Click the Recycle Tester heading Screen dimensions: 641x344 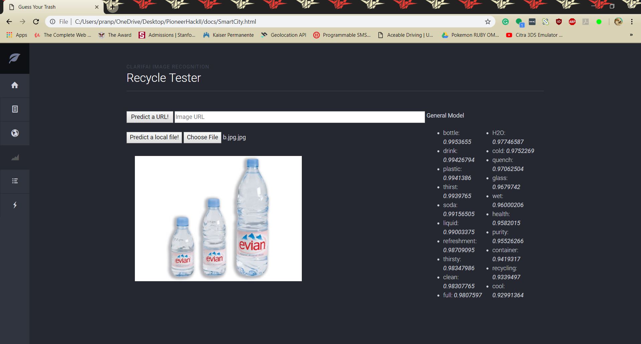[164, 78]
